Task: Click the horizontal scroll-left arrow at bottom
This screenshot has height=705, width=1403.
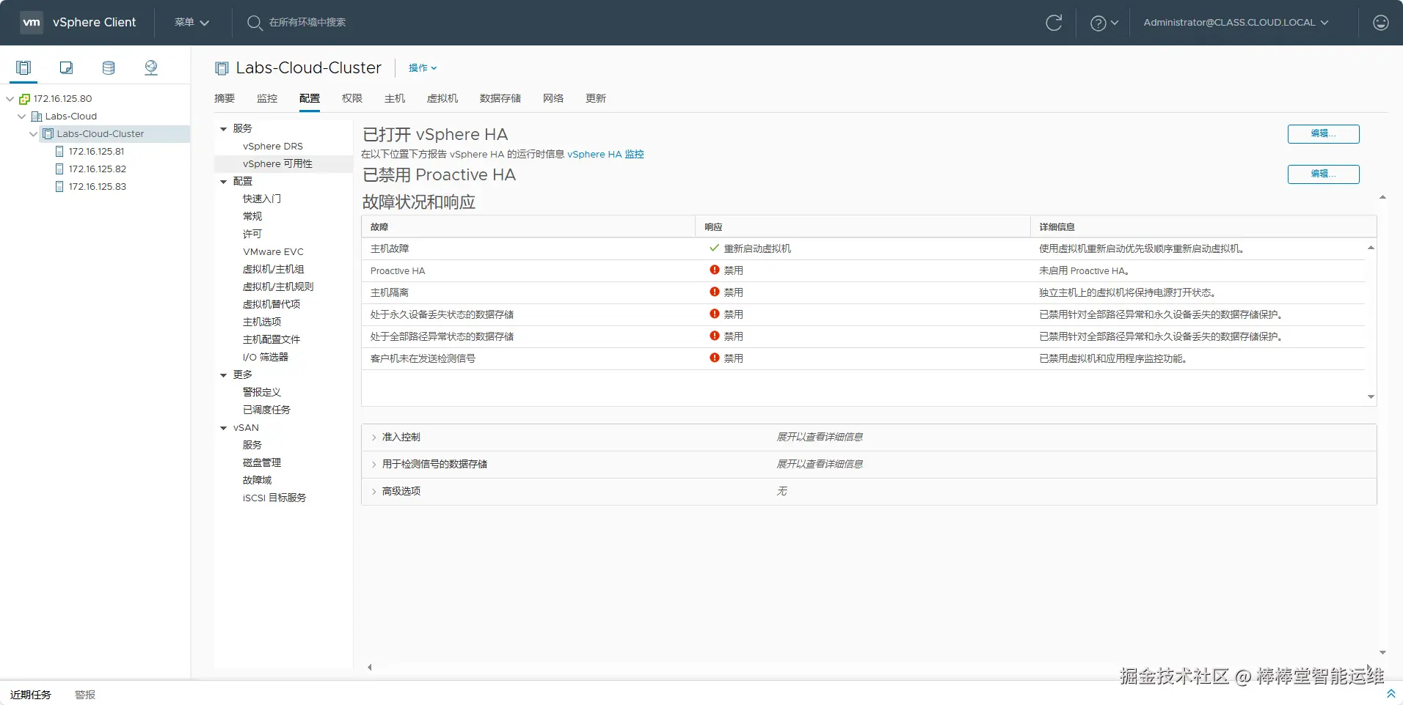Action: point(370,667)
